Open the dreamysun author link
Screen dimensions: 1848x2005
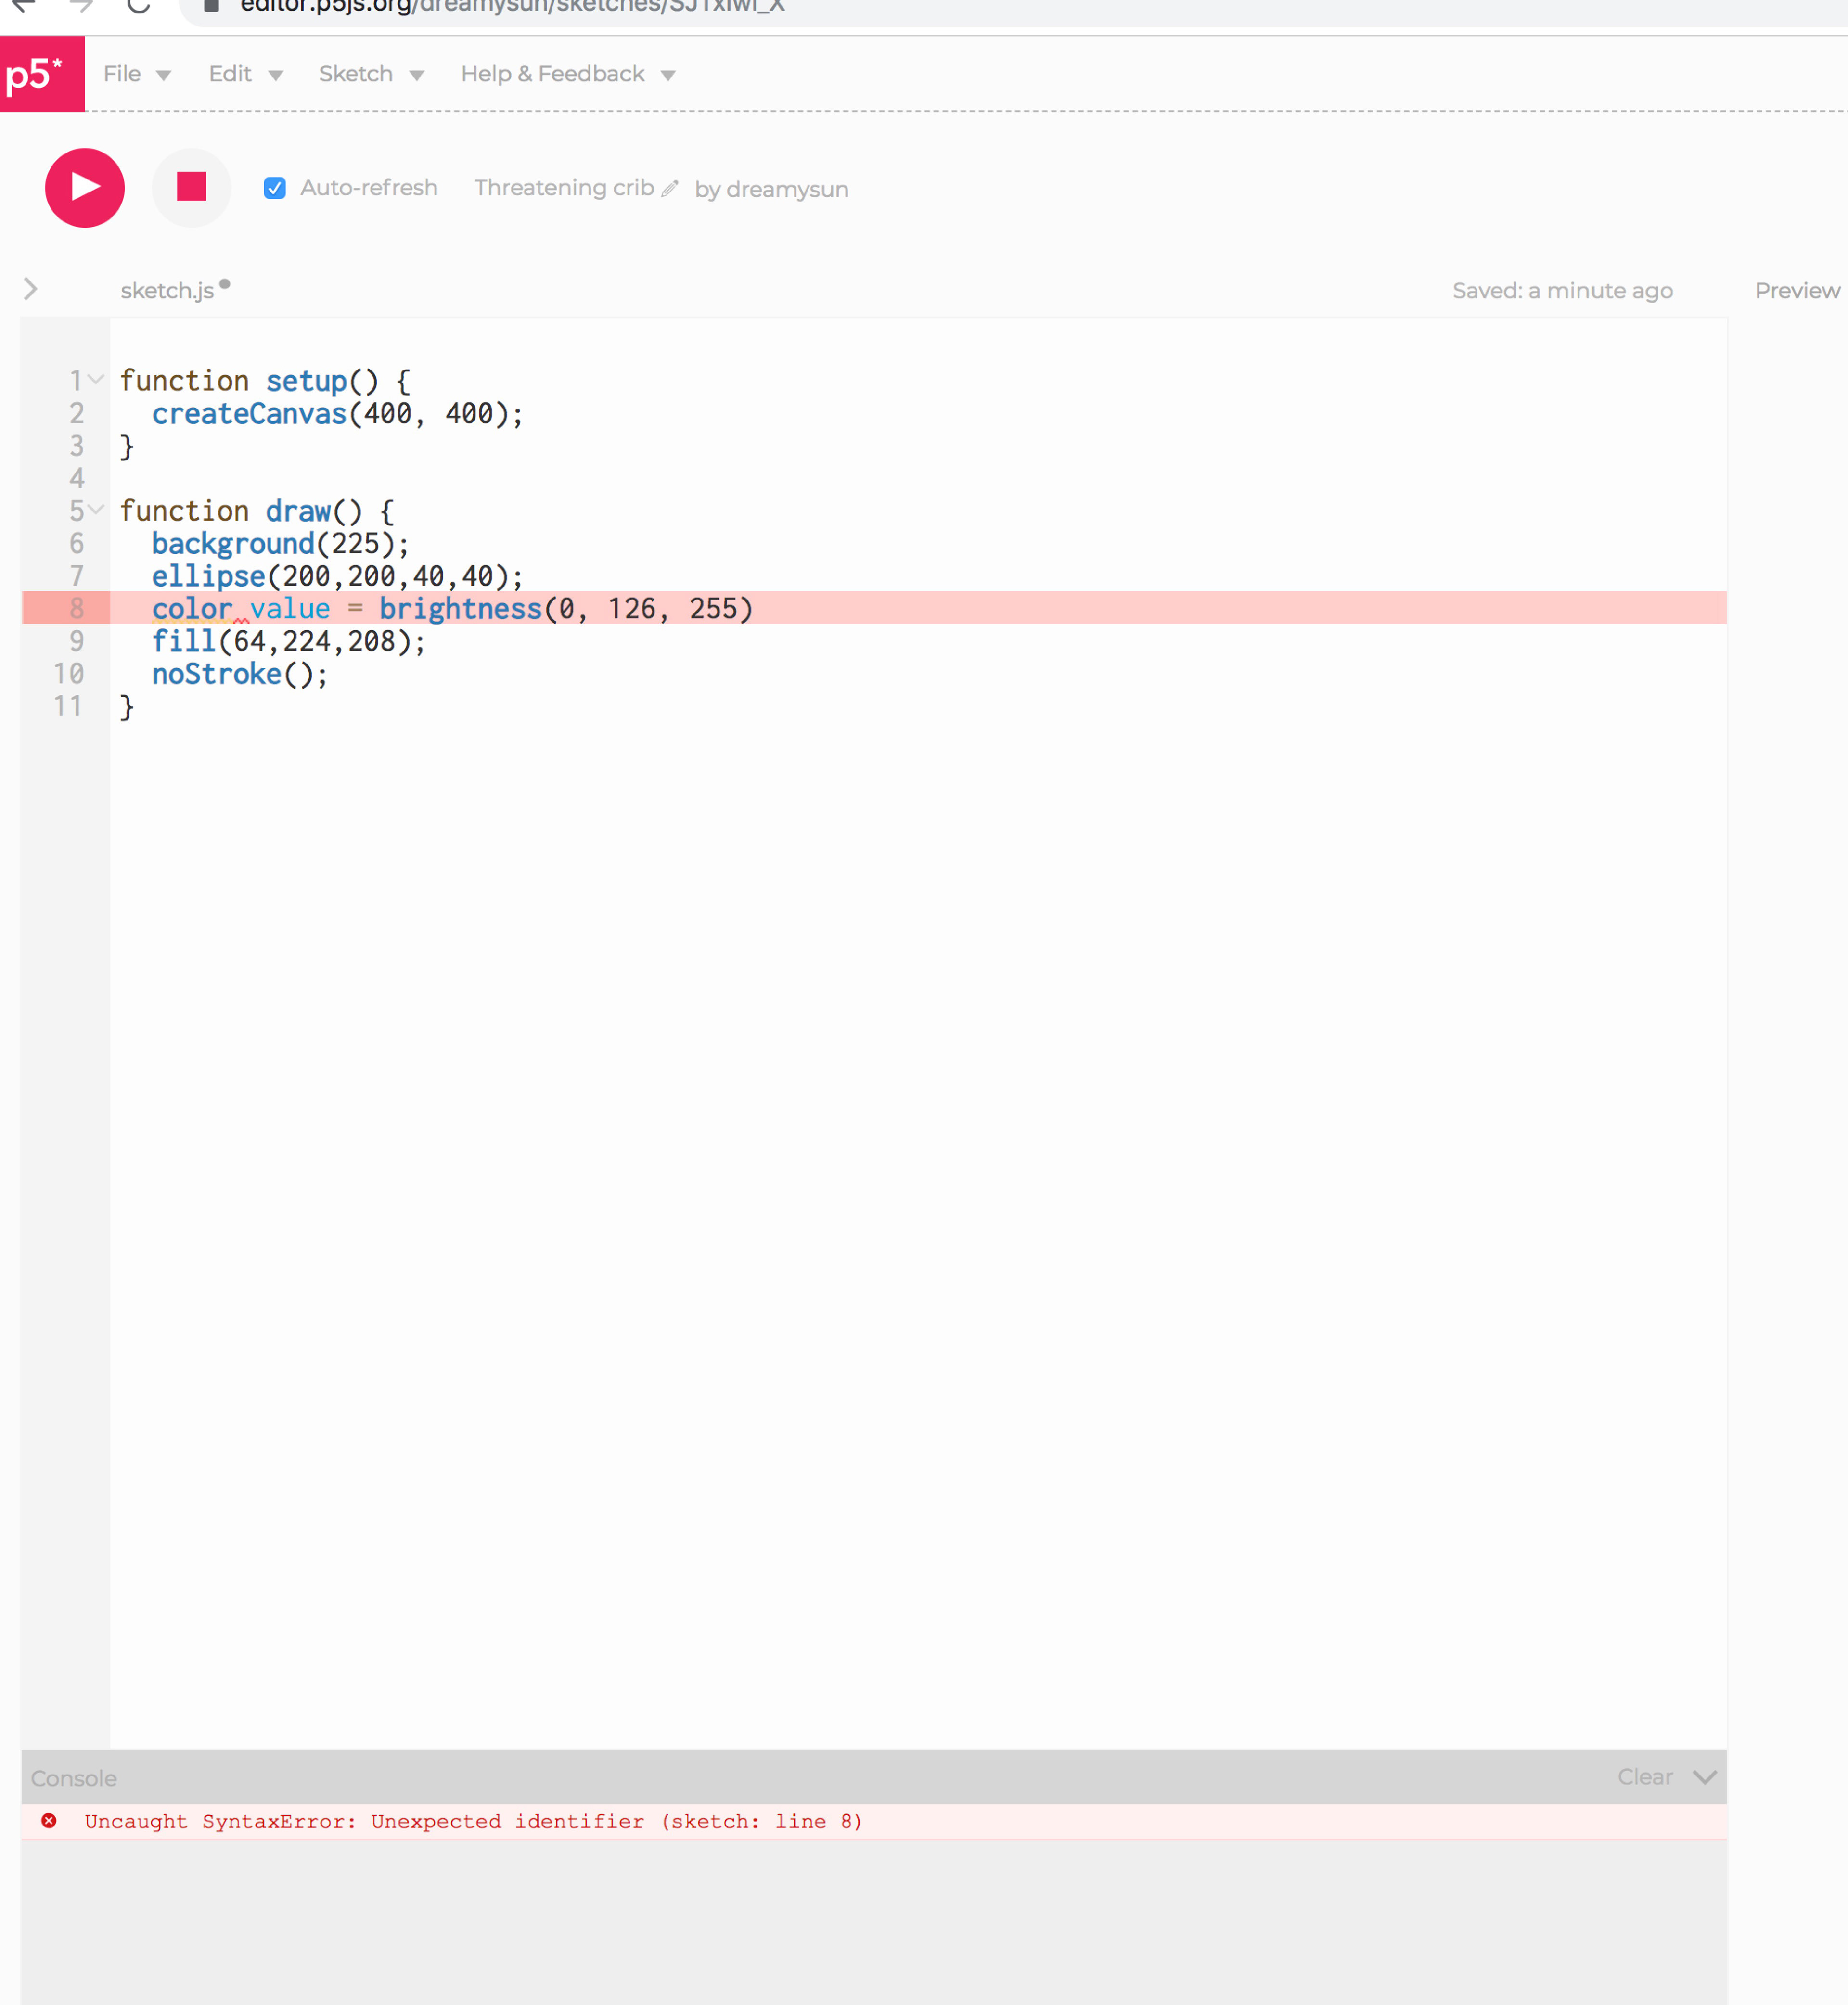[x=786, y=189]
